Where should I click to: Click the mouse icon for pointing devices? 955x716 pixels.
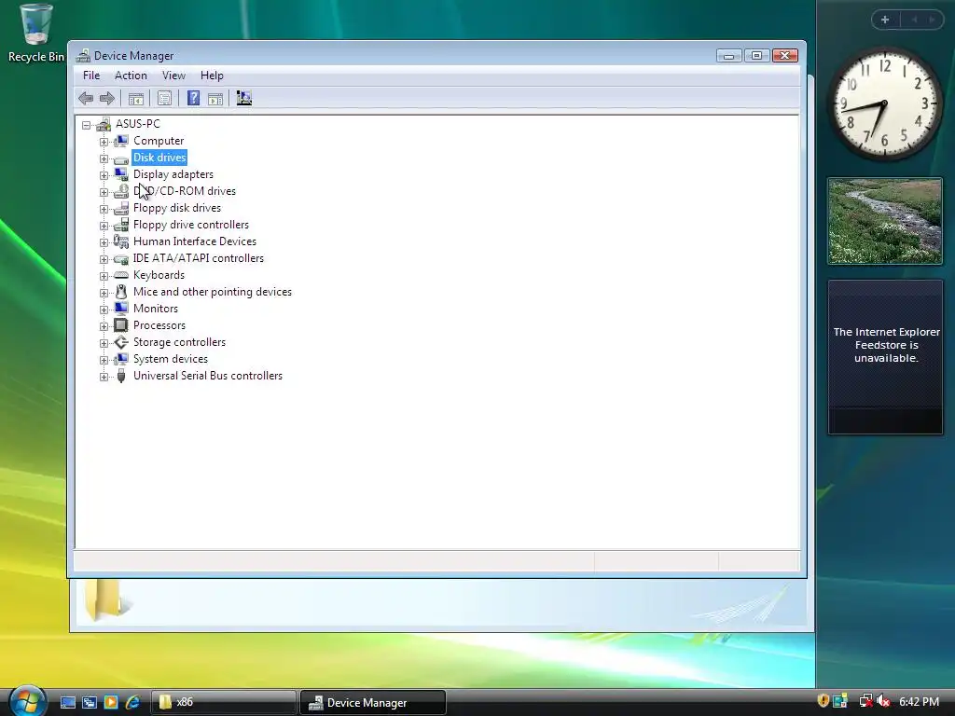pyautogui.click(x=121, y=292)
